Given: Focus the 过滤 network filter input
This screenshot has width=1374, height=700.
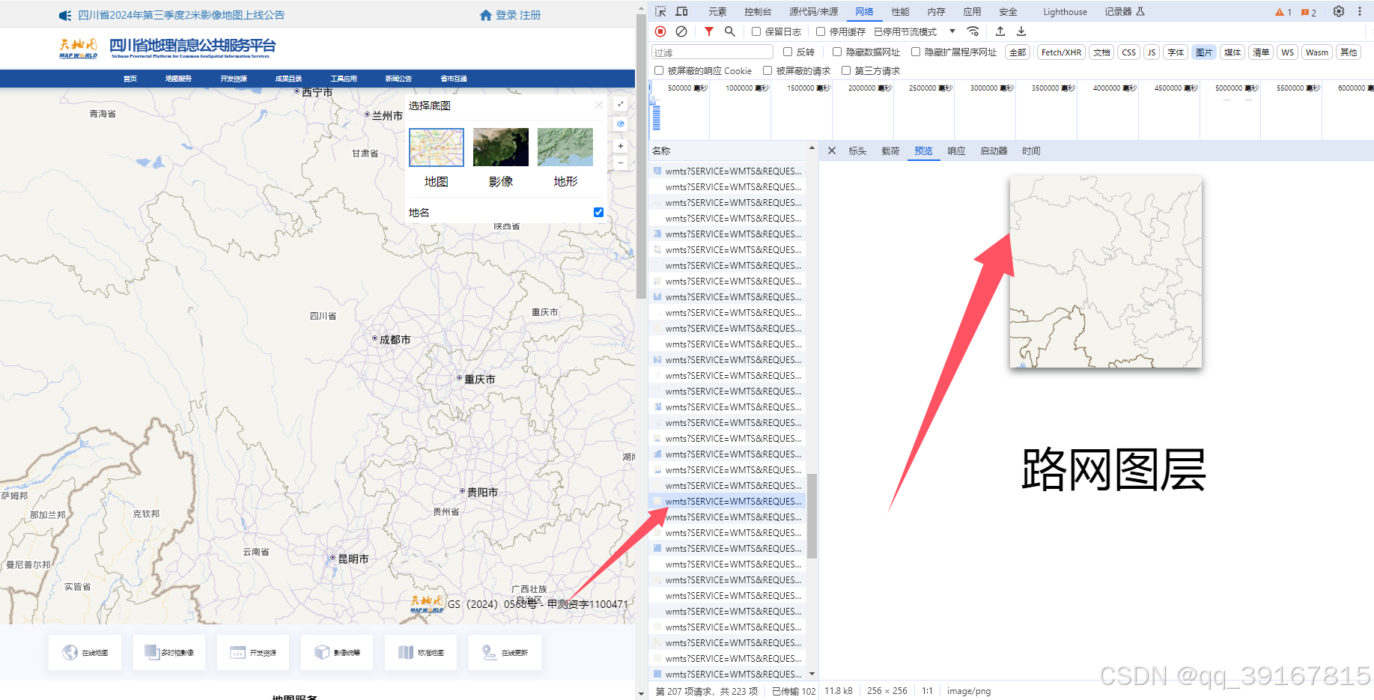Looking at the screenshot, I should pos(712,52).
